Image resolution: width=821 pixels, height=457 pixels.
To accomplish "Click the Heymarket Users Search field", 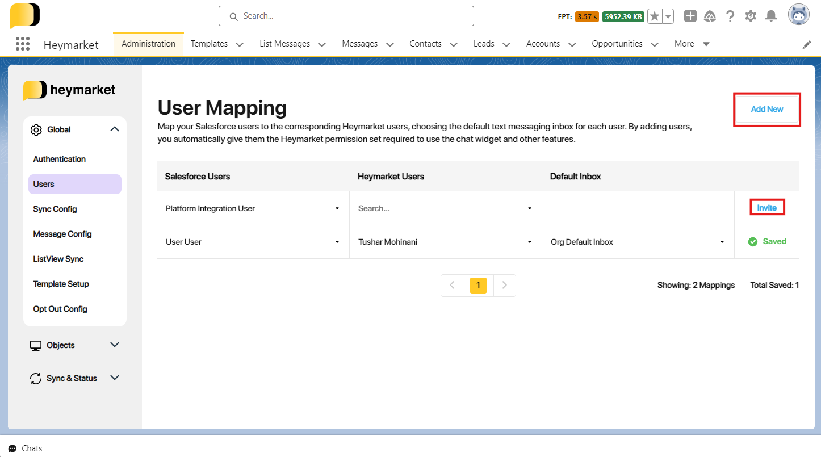I will point(446,209).
